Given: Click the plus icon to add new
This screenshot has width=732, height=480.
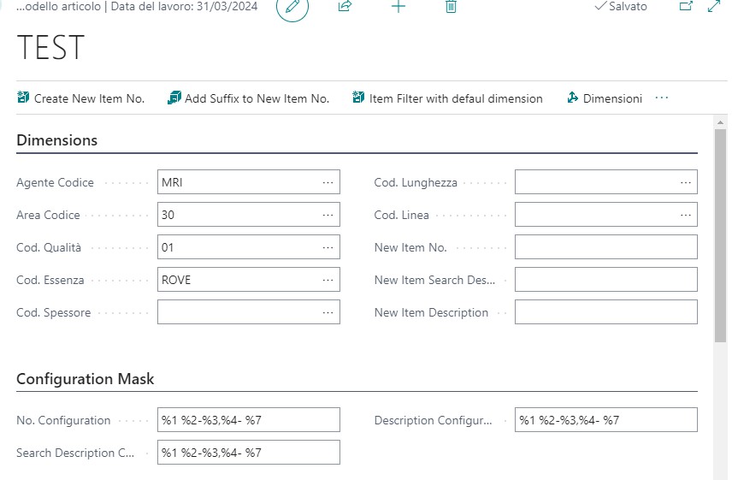Looking at the screenshot, I should point(398,7).
